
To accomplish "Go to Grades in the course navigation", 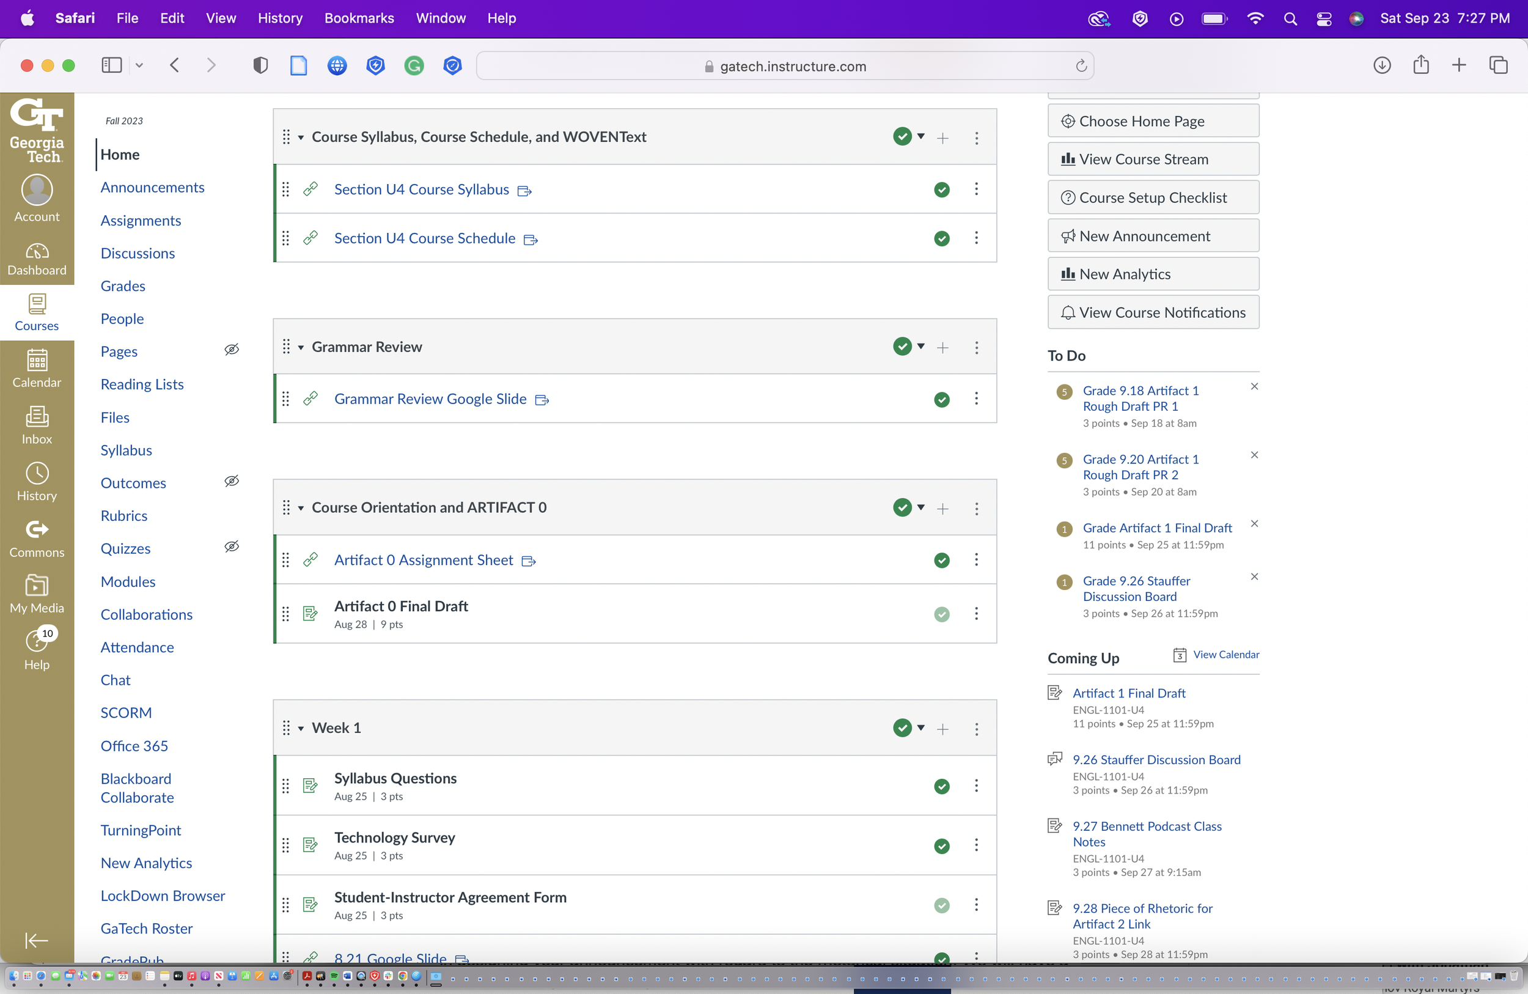I will (x=123, y=285).
